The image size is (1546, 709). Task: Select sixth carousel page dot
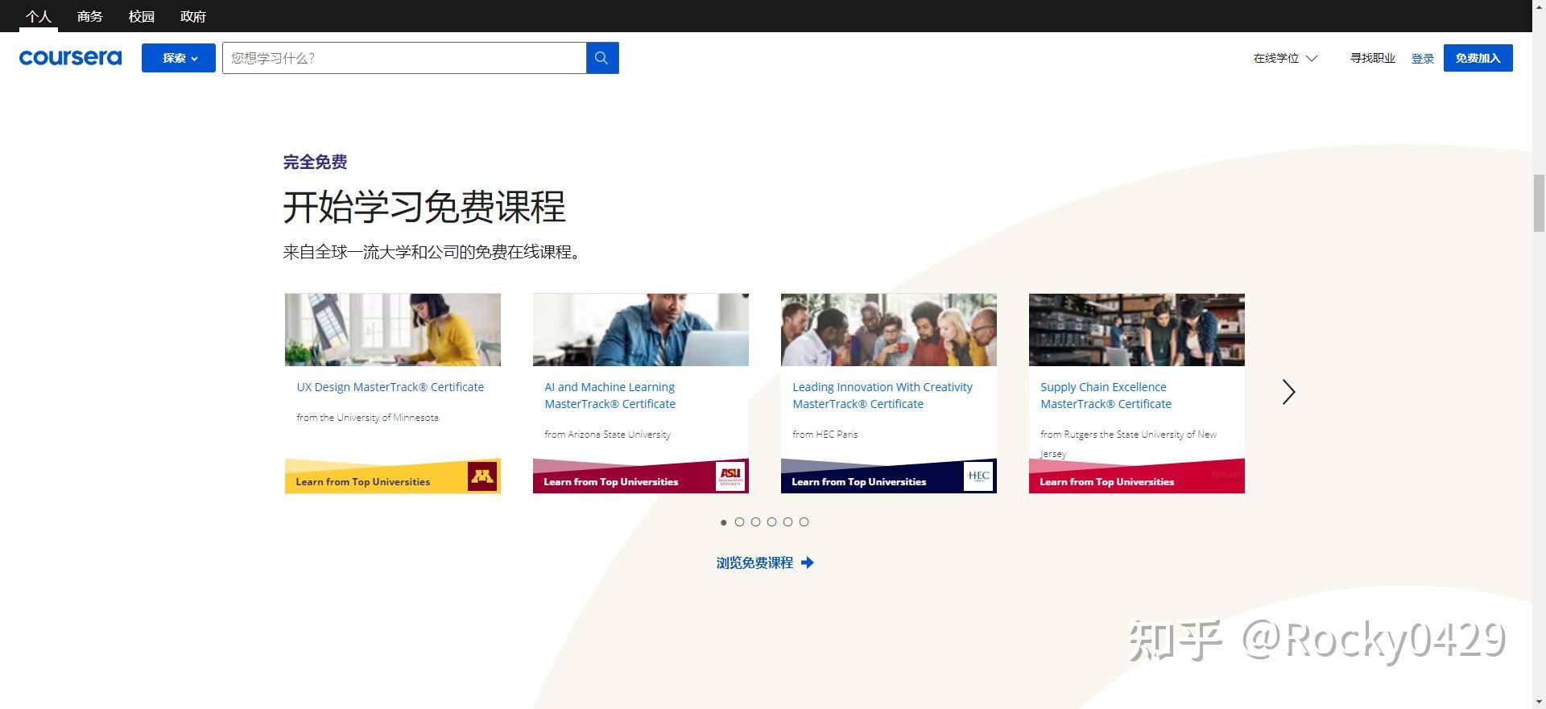point(804,522)
